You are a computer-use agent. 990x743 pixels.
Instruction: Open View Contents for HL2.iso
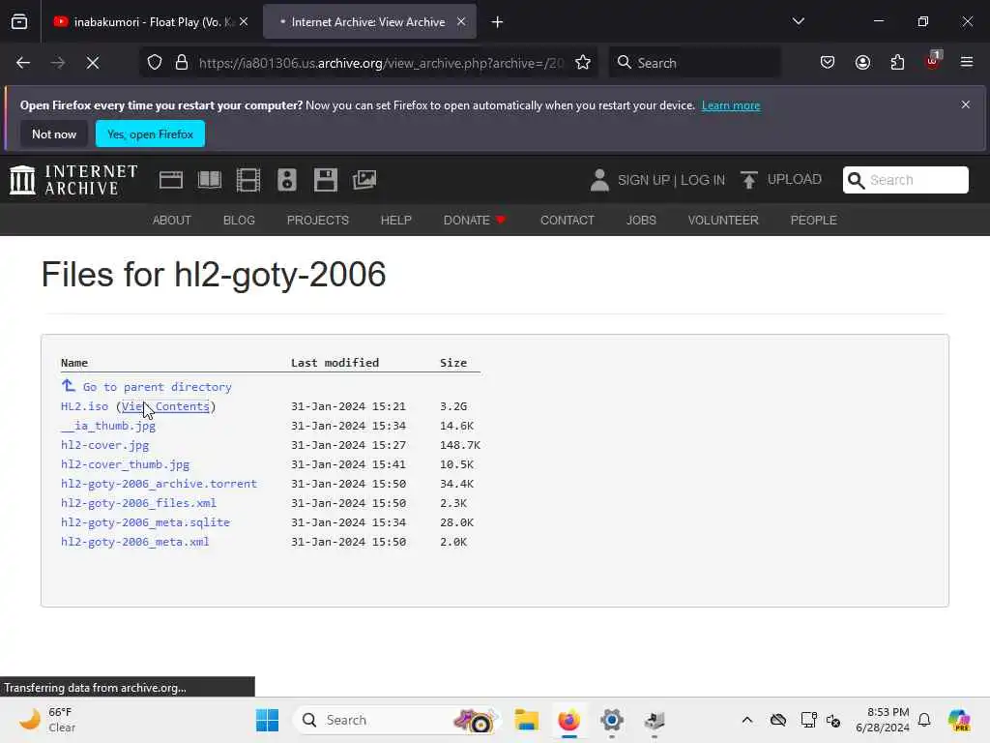(x=165, y=406)
